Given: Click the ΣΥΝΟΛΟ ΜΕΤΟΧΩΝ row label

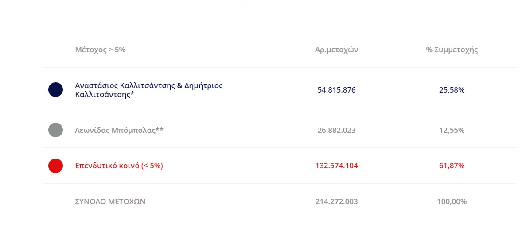Looking at the screenshot, I should tap(110, 201).
